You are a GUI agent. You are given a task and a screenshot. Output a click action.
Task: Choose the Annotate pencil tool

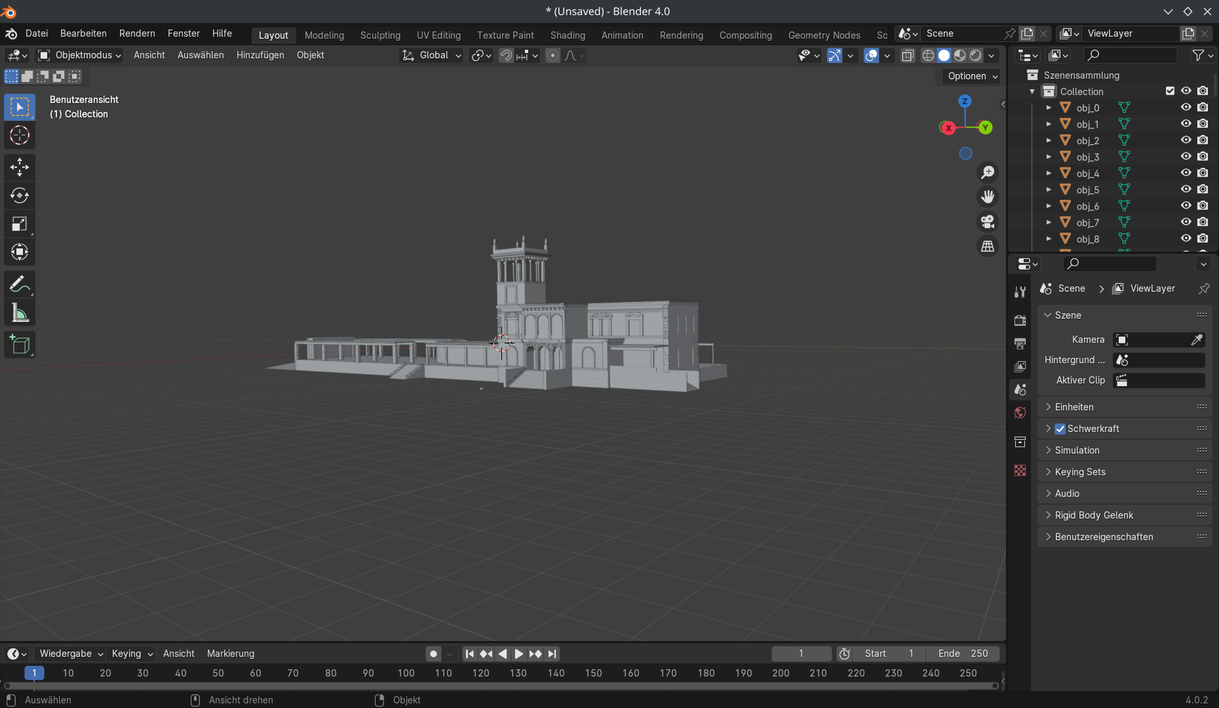(x=20, y=285)
